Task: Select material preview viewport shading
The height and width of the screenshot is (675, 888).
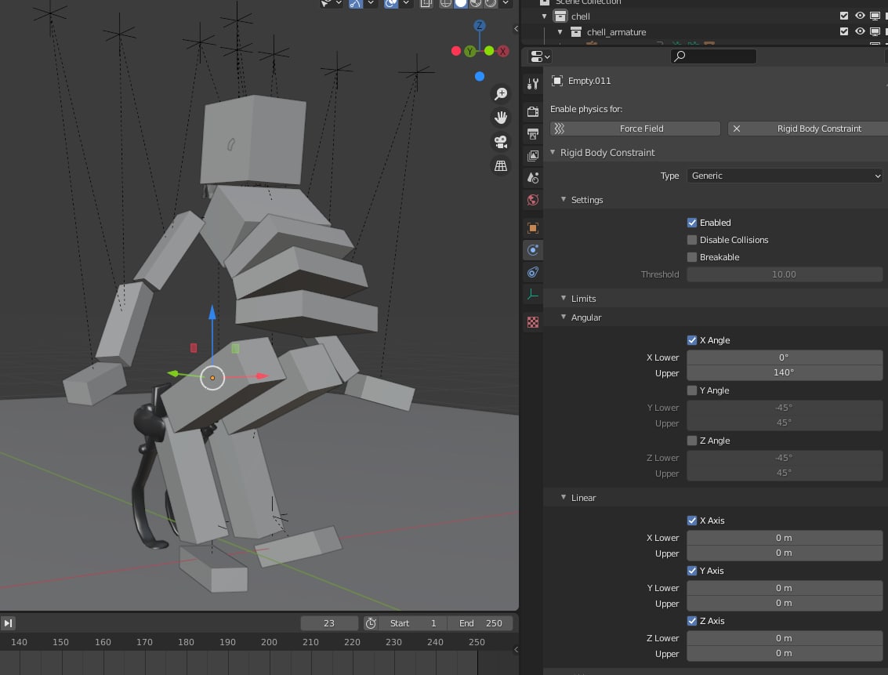Action: (476, 3)
